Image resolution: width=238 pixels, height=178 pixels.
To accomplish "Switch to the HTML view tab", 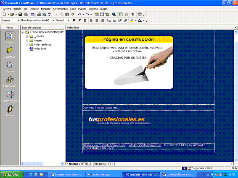I will pos(85,164).
